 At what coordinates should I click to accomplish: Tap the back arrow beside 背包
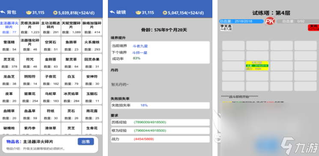tap(3, 12)
